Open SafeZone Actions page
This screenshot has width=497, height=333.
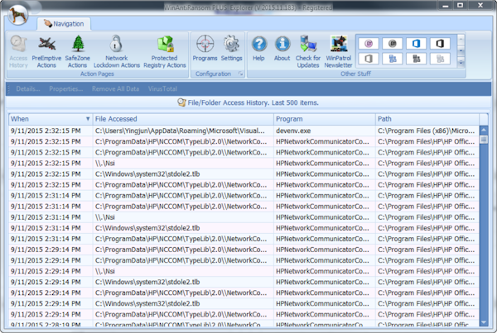click(77, 50)
